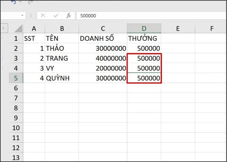
Task: Select row 3 header
Action: (x=16, y=58)
